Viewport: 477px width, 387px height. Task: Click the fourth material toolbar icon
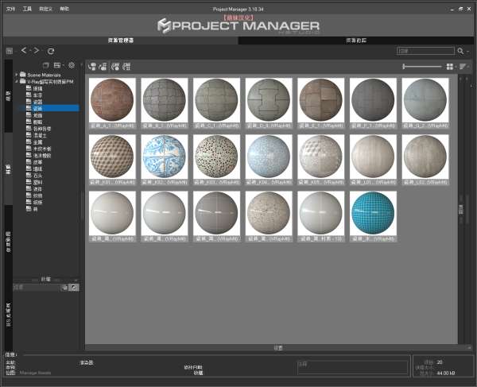(x=126, y=66)
